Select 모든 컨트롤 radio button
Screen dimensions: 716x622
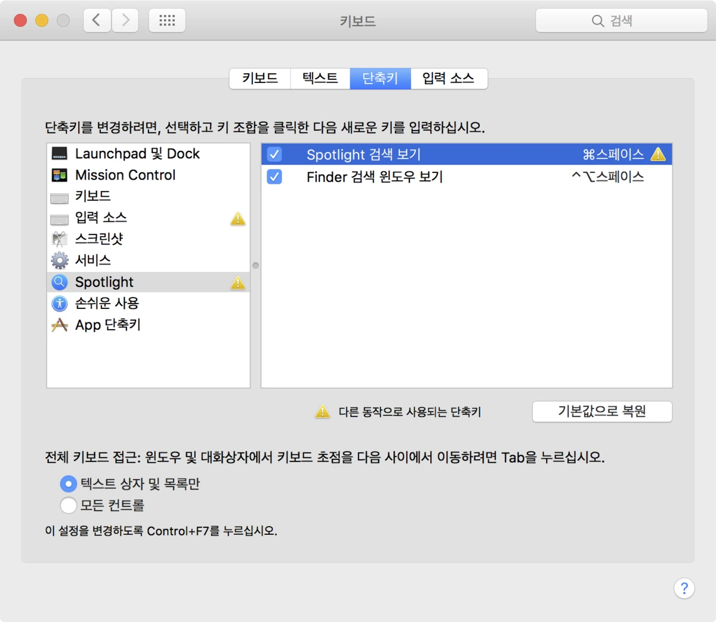69,505
